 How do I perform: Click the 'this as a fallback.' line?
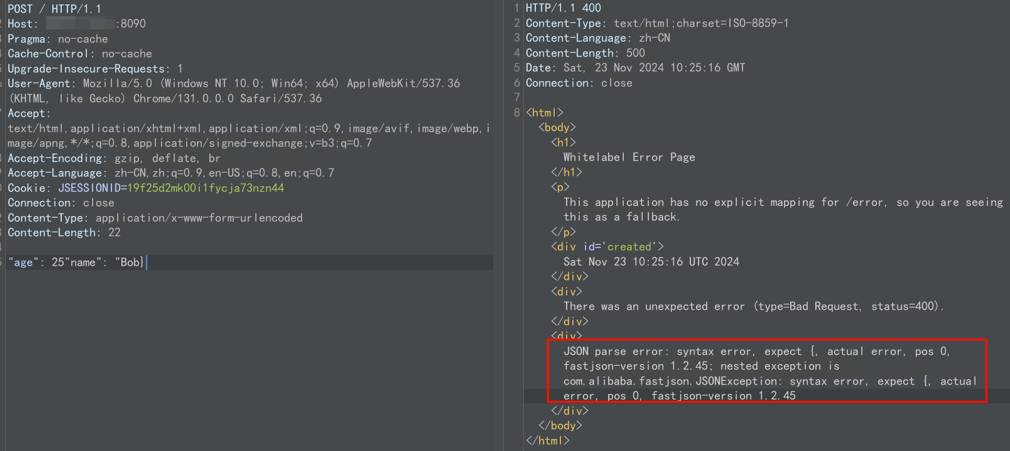click(622, 217)
